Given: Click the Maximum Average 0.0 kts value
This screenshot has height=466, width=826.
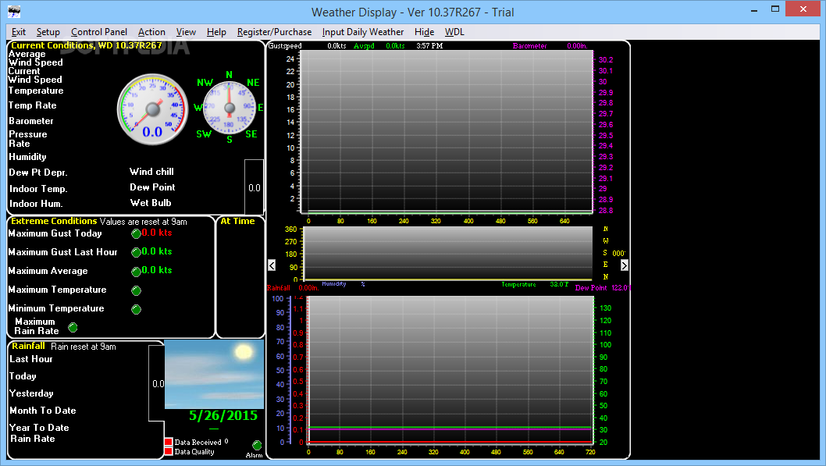Looking at the screenshot, I should pyautogui.click(x=156, y=270).
